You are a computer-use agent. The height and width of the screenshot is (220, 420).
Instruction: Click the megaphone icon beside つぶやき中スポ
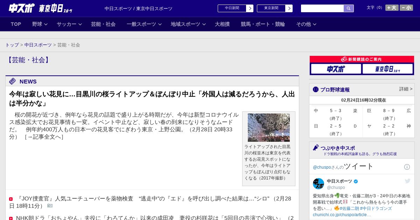[316, 148]
